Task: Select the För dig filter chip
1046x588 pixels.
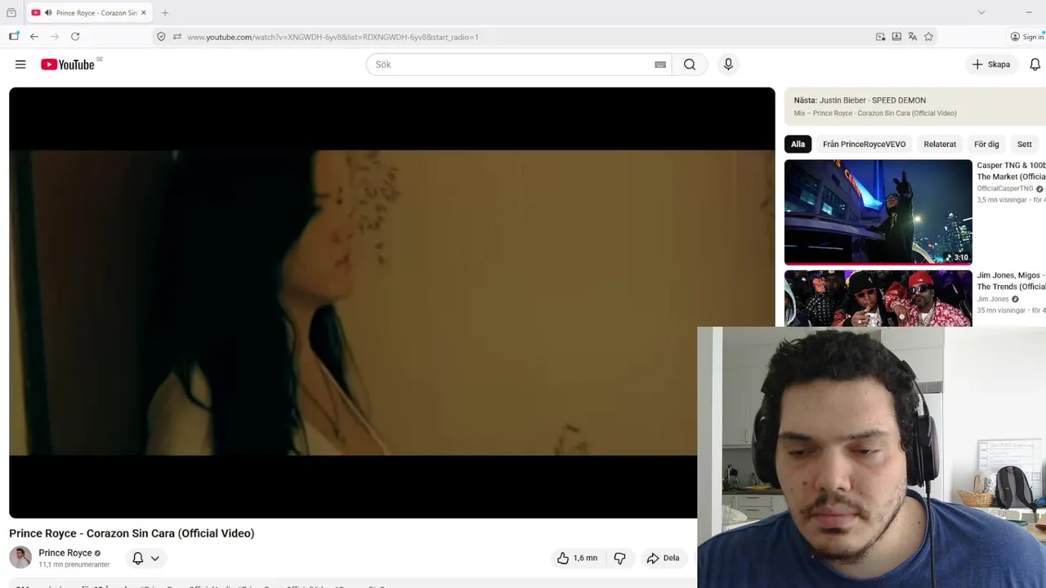Action: pos(986,145)
